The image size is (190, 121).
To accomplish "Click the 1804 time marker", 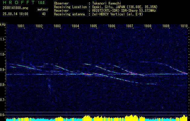I will [x=76, y=26].
